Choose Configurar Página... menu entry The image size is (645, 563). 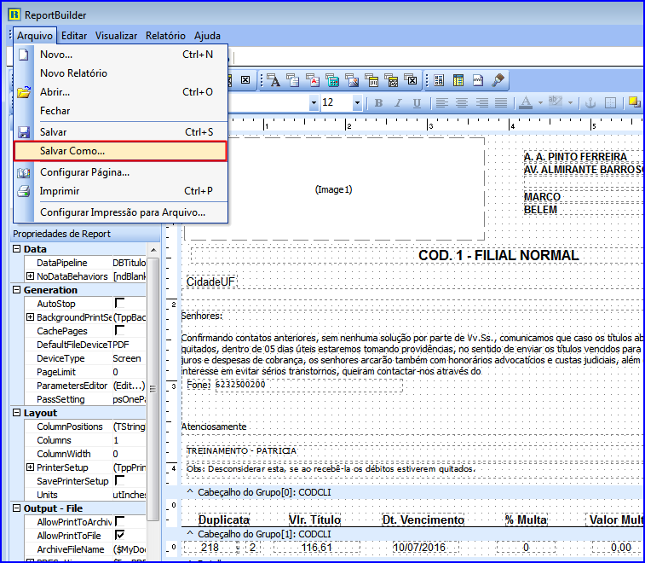(x=120, y=172)
